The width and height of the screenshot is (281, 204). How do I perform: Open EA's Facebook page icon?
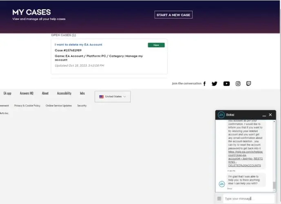(204, 84)
